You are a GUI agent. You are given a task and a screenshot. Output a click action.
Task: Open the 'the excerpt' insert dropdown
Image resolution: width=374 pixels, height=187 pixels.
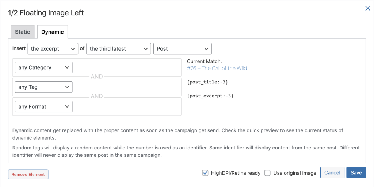pos(53,48)
